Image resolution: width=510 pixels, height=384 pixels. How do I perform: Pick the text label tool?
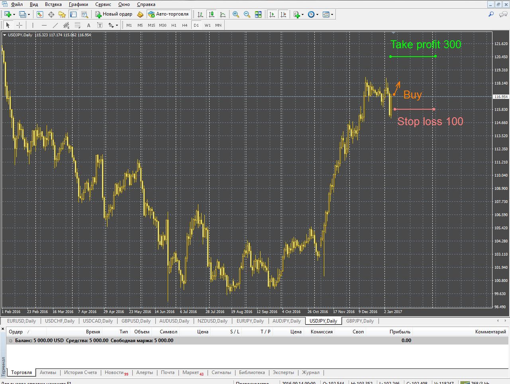[88, 25]
